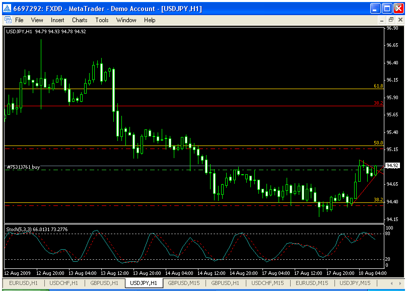Viewport: 407px width, 291px height.
Task: Expand the Insert menu
Action: coord(57,20)
